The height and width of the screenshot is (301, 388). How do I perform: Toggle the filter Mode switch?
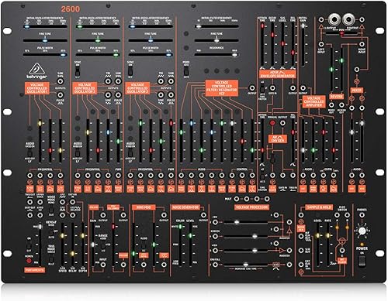click(186, 70)
